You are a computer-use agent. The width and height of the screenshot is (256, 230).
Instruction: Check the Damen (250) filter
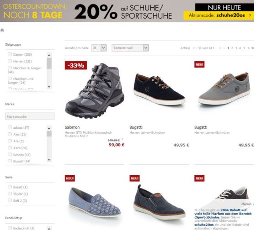(x=10, y=54)
